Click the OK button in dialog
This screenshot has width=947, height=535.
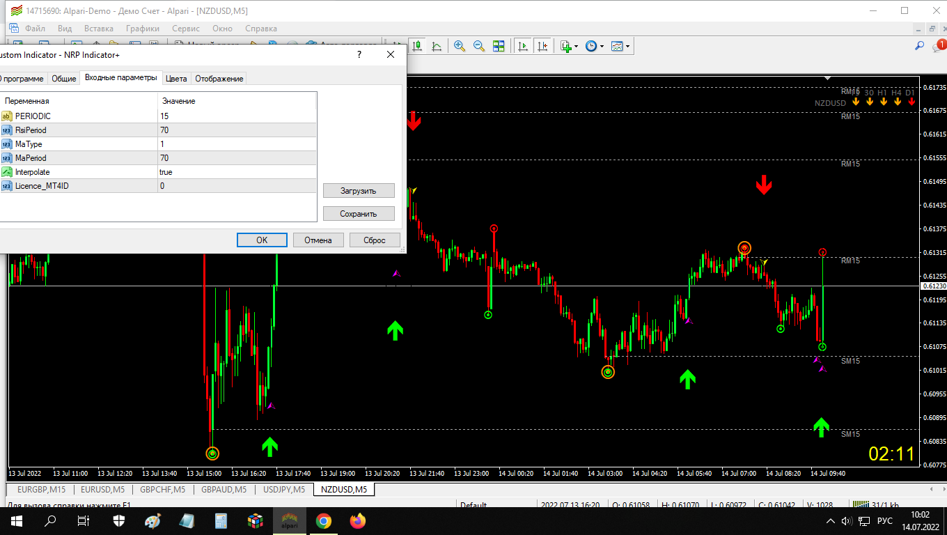262,240
